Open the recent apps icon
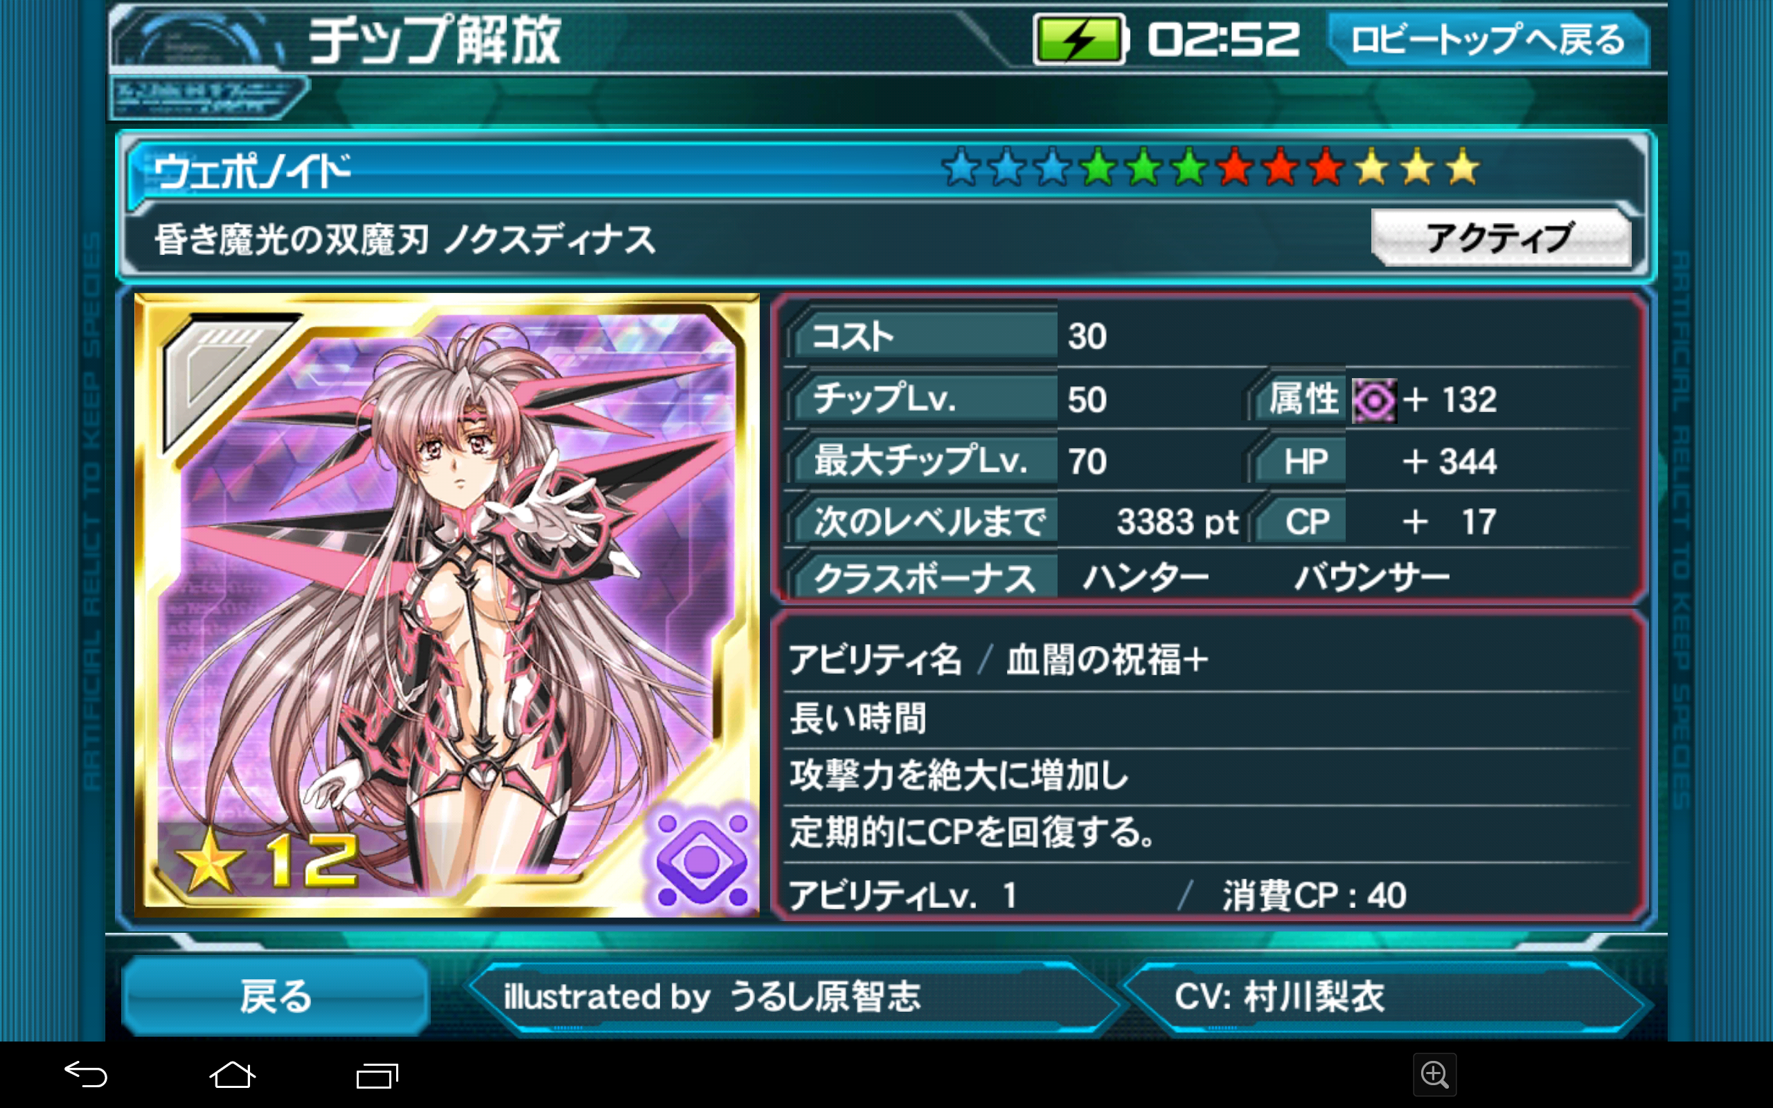This screenshot has height=1108, width=1773. 377,1075
